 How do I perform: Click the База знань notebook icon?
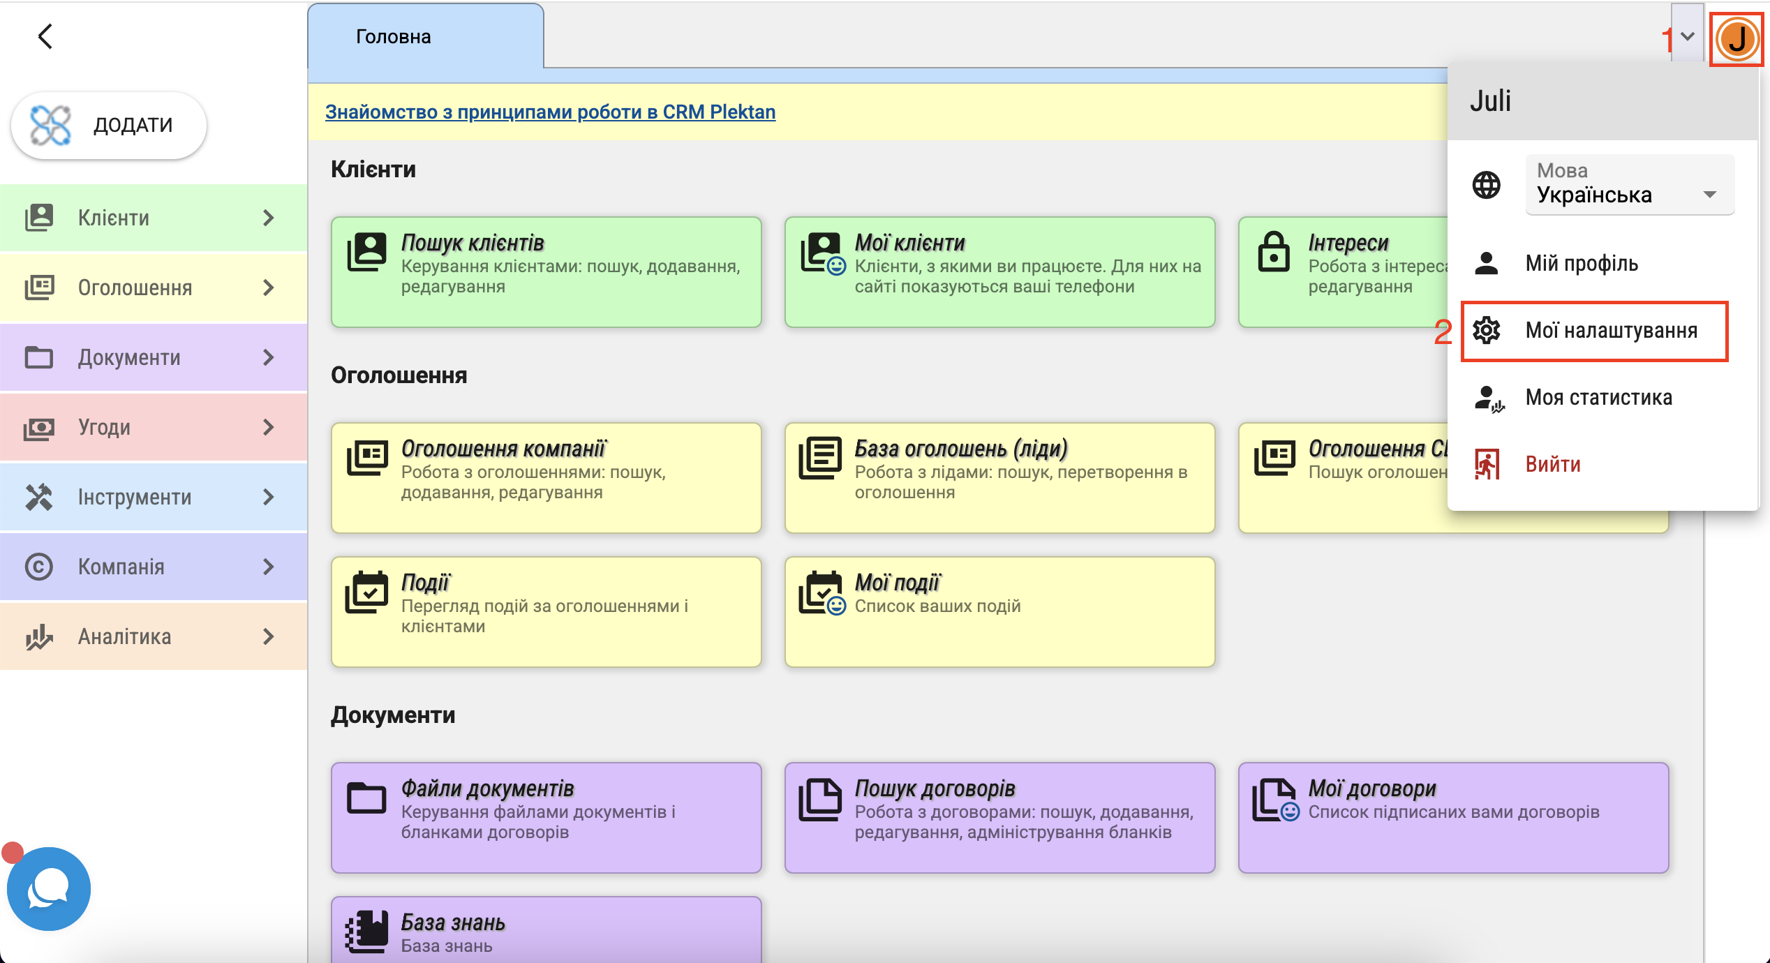[367, 932]
